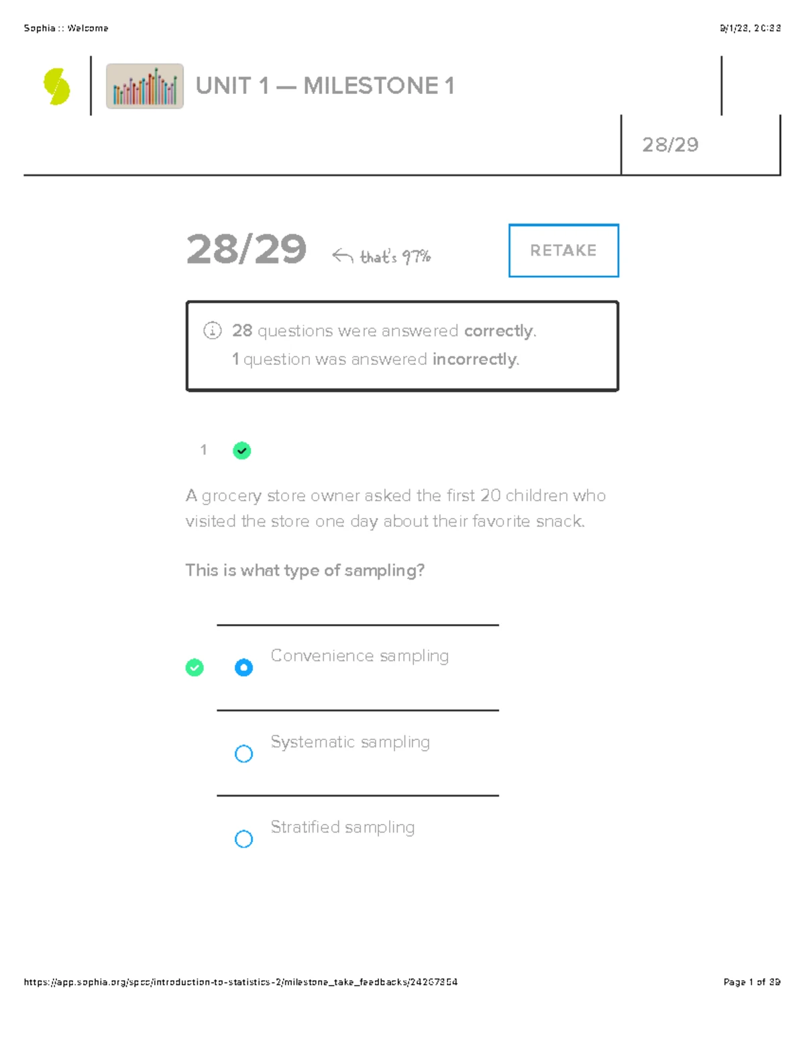Click the "Systematic sampling" answer text
The height and width of the screenshot is (1042, 805).
point(350,742)
